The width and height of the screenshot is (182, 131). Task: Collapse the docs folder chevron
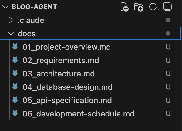(x=11, y=34)
